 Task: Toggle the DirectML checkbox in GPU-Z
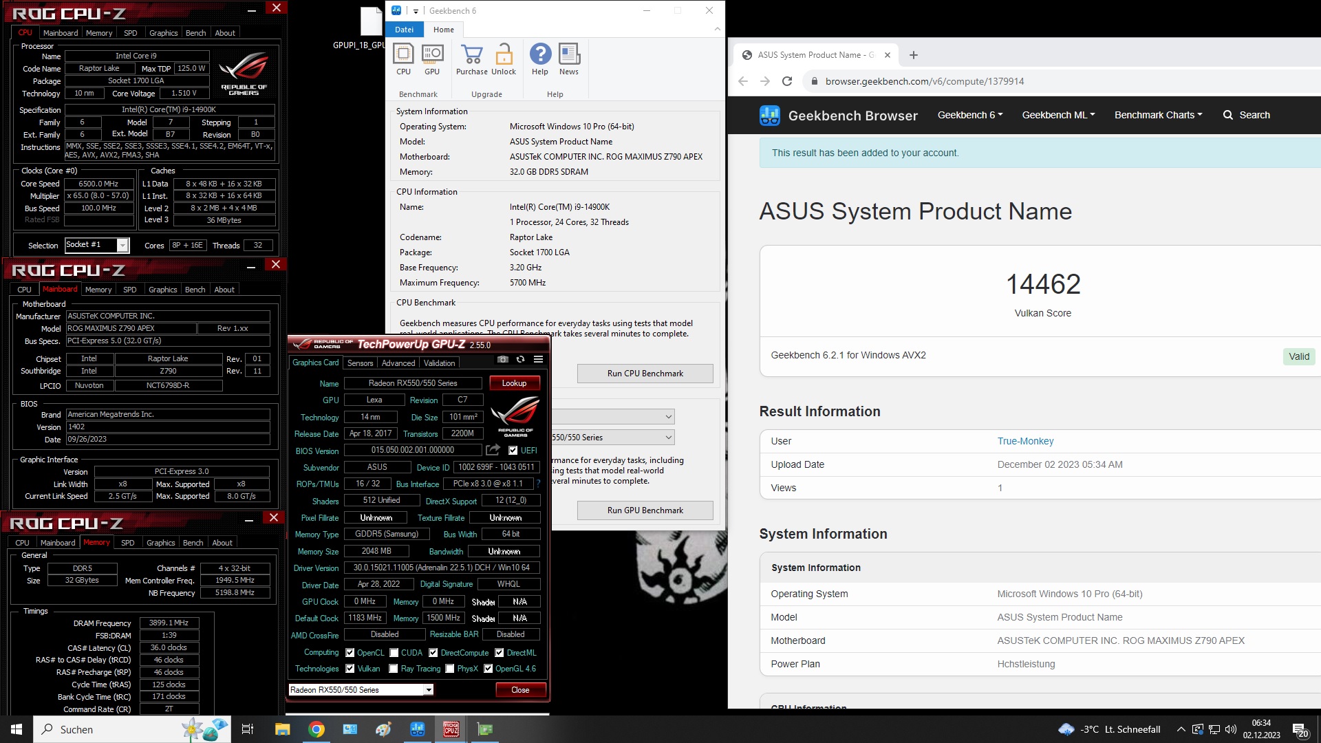(500, 653)
